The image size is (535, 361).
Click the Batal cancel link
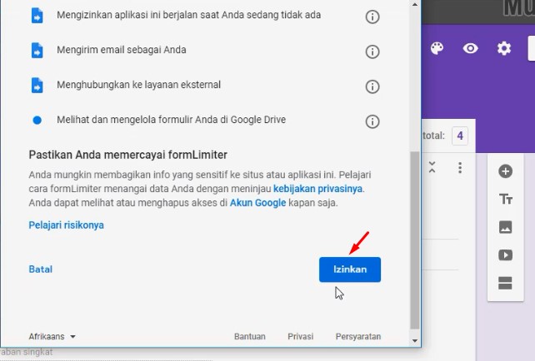point(41,270)
